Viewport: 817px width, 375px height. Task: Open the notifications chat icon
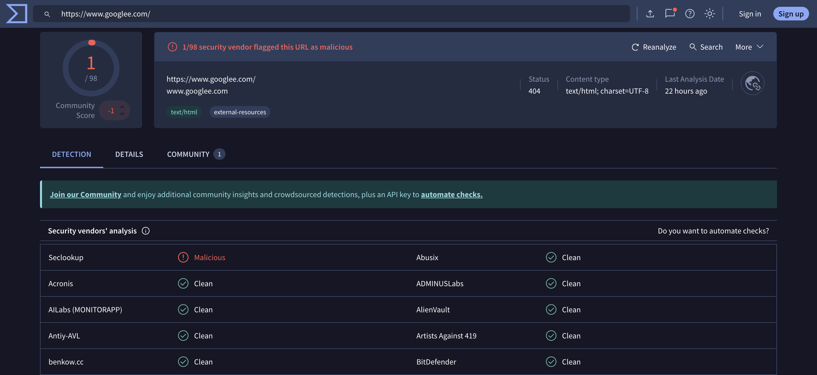click(x=669, y=14)
